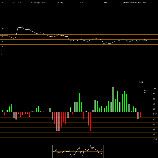
Task: Click the 40 label on MR axis
Action: click(154, 104)
